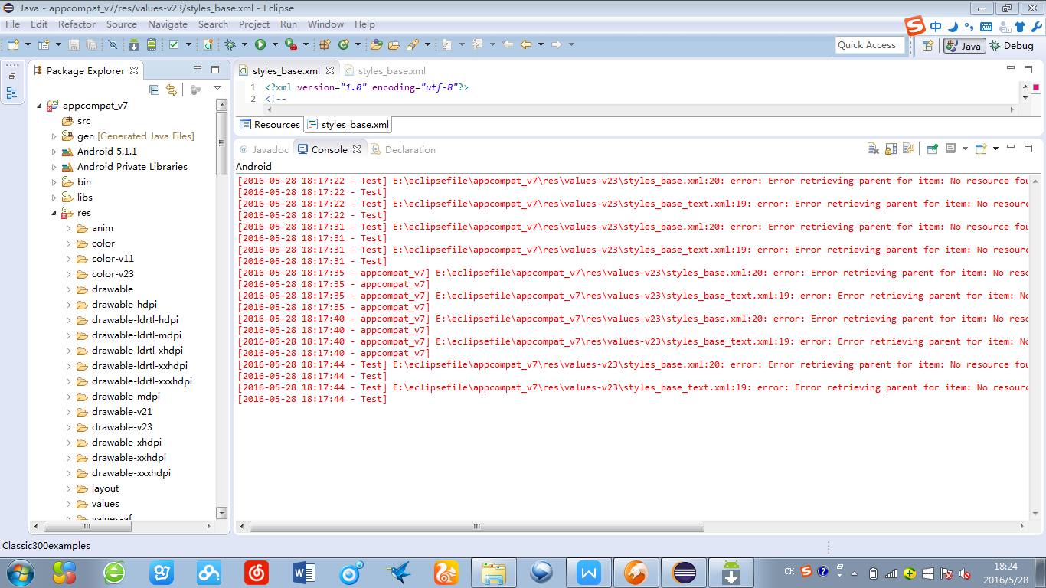Viewport: 1046px width, 588px height.
Task: Open the Android Virtual Device Manager icon
Action: pos(152,44)
